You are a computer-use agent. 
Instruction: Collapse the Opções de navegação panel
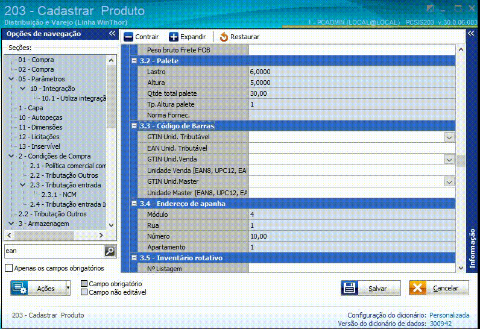(112, 33)
